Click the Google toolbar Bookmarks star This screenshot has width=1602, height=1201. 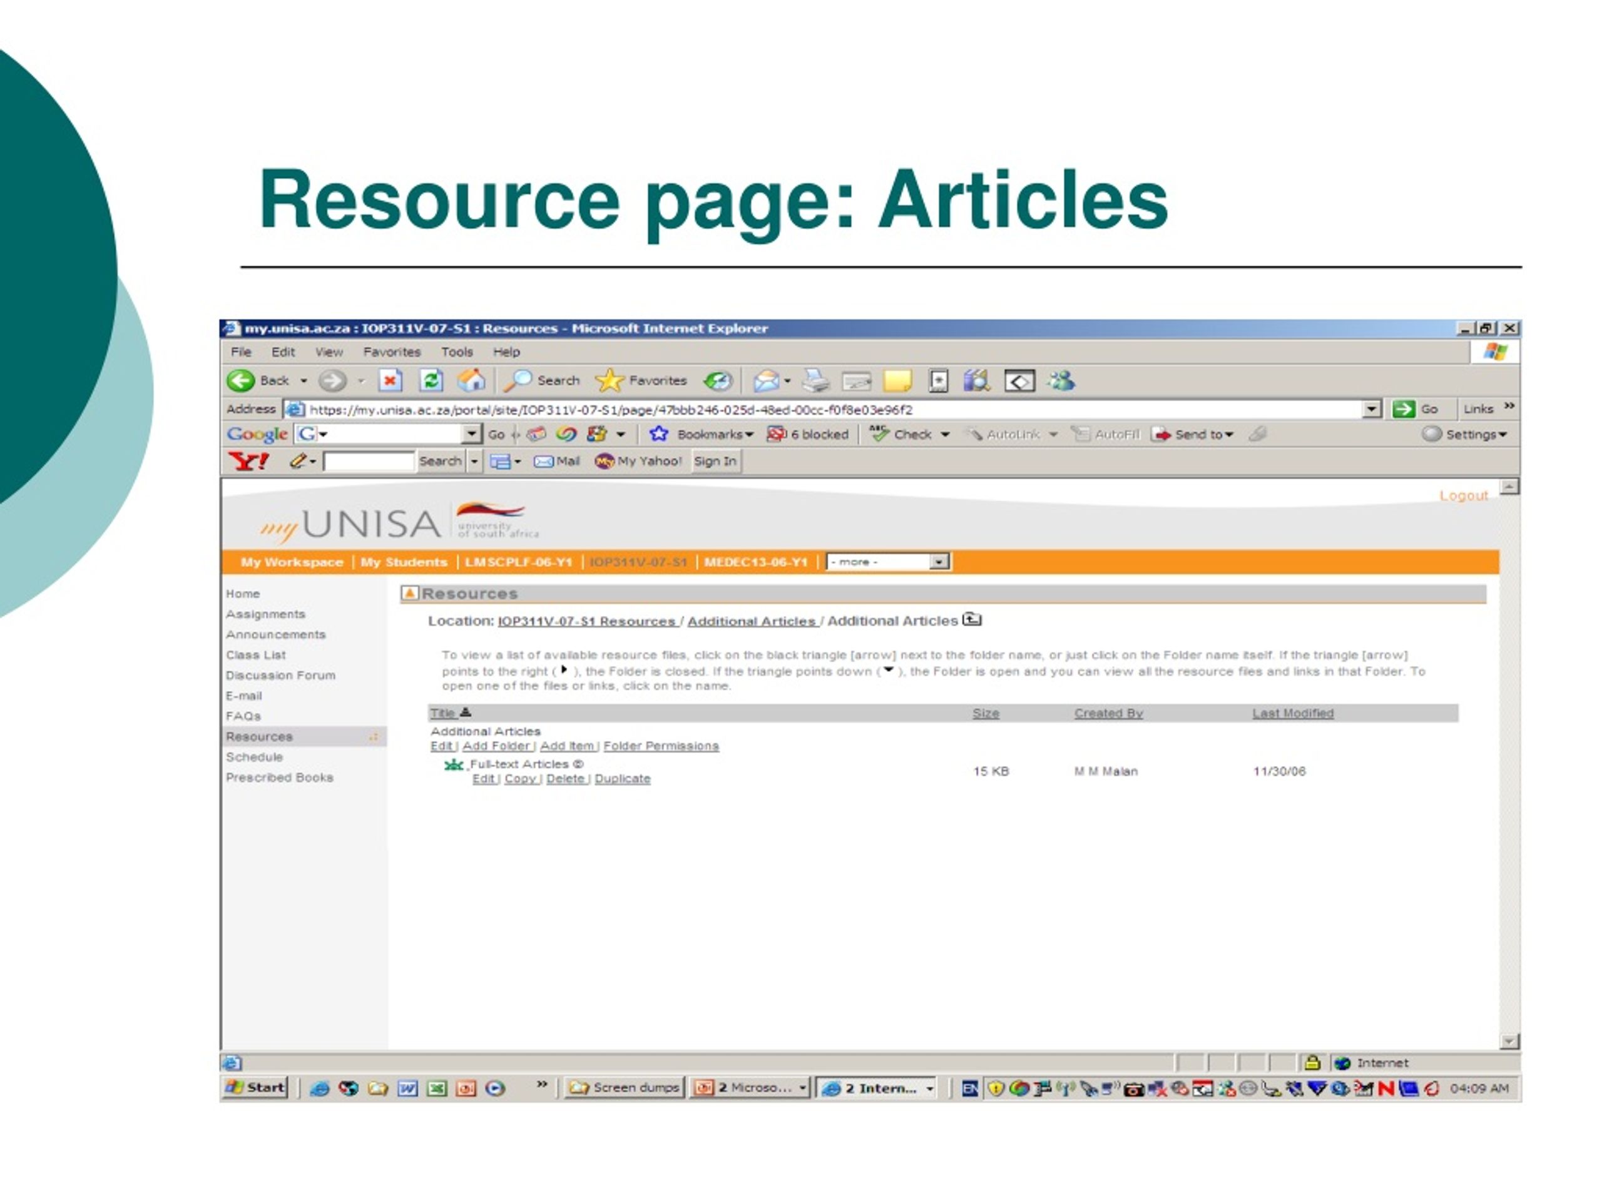click(658, 433)
